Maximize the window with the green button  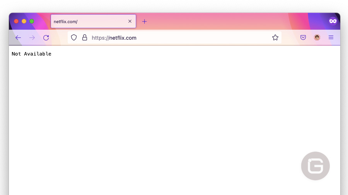click(32, 21)
